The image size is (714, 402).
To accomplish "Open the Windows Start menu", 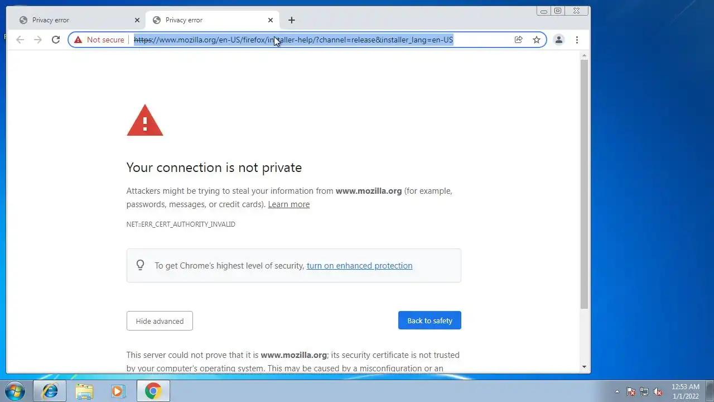I will 15,391.
